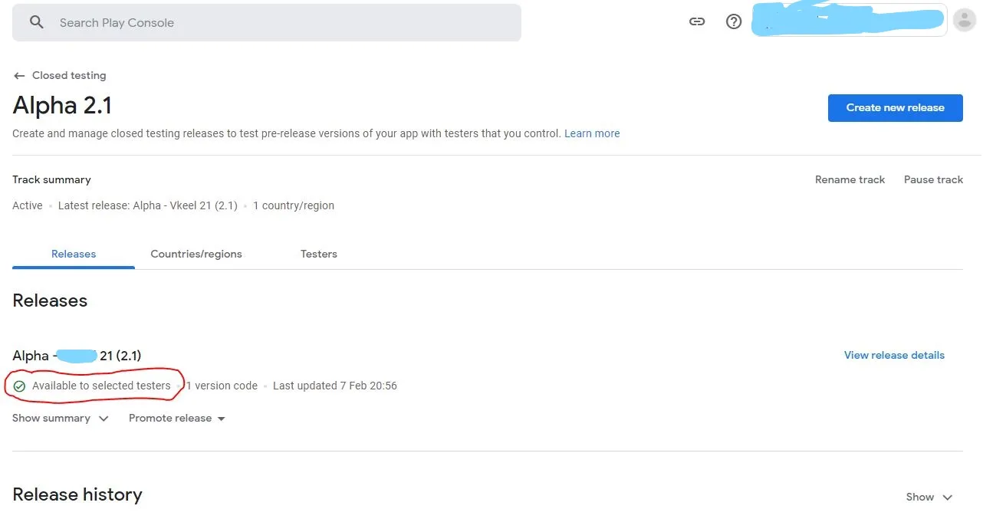Viewport: 983px width, 532px height.
Task: Open the account avatar menu
Action: (964, 21)
